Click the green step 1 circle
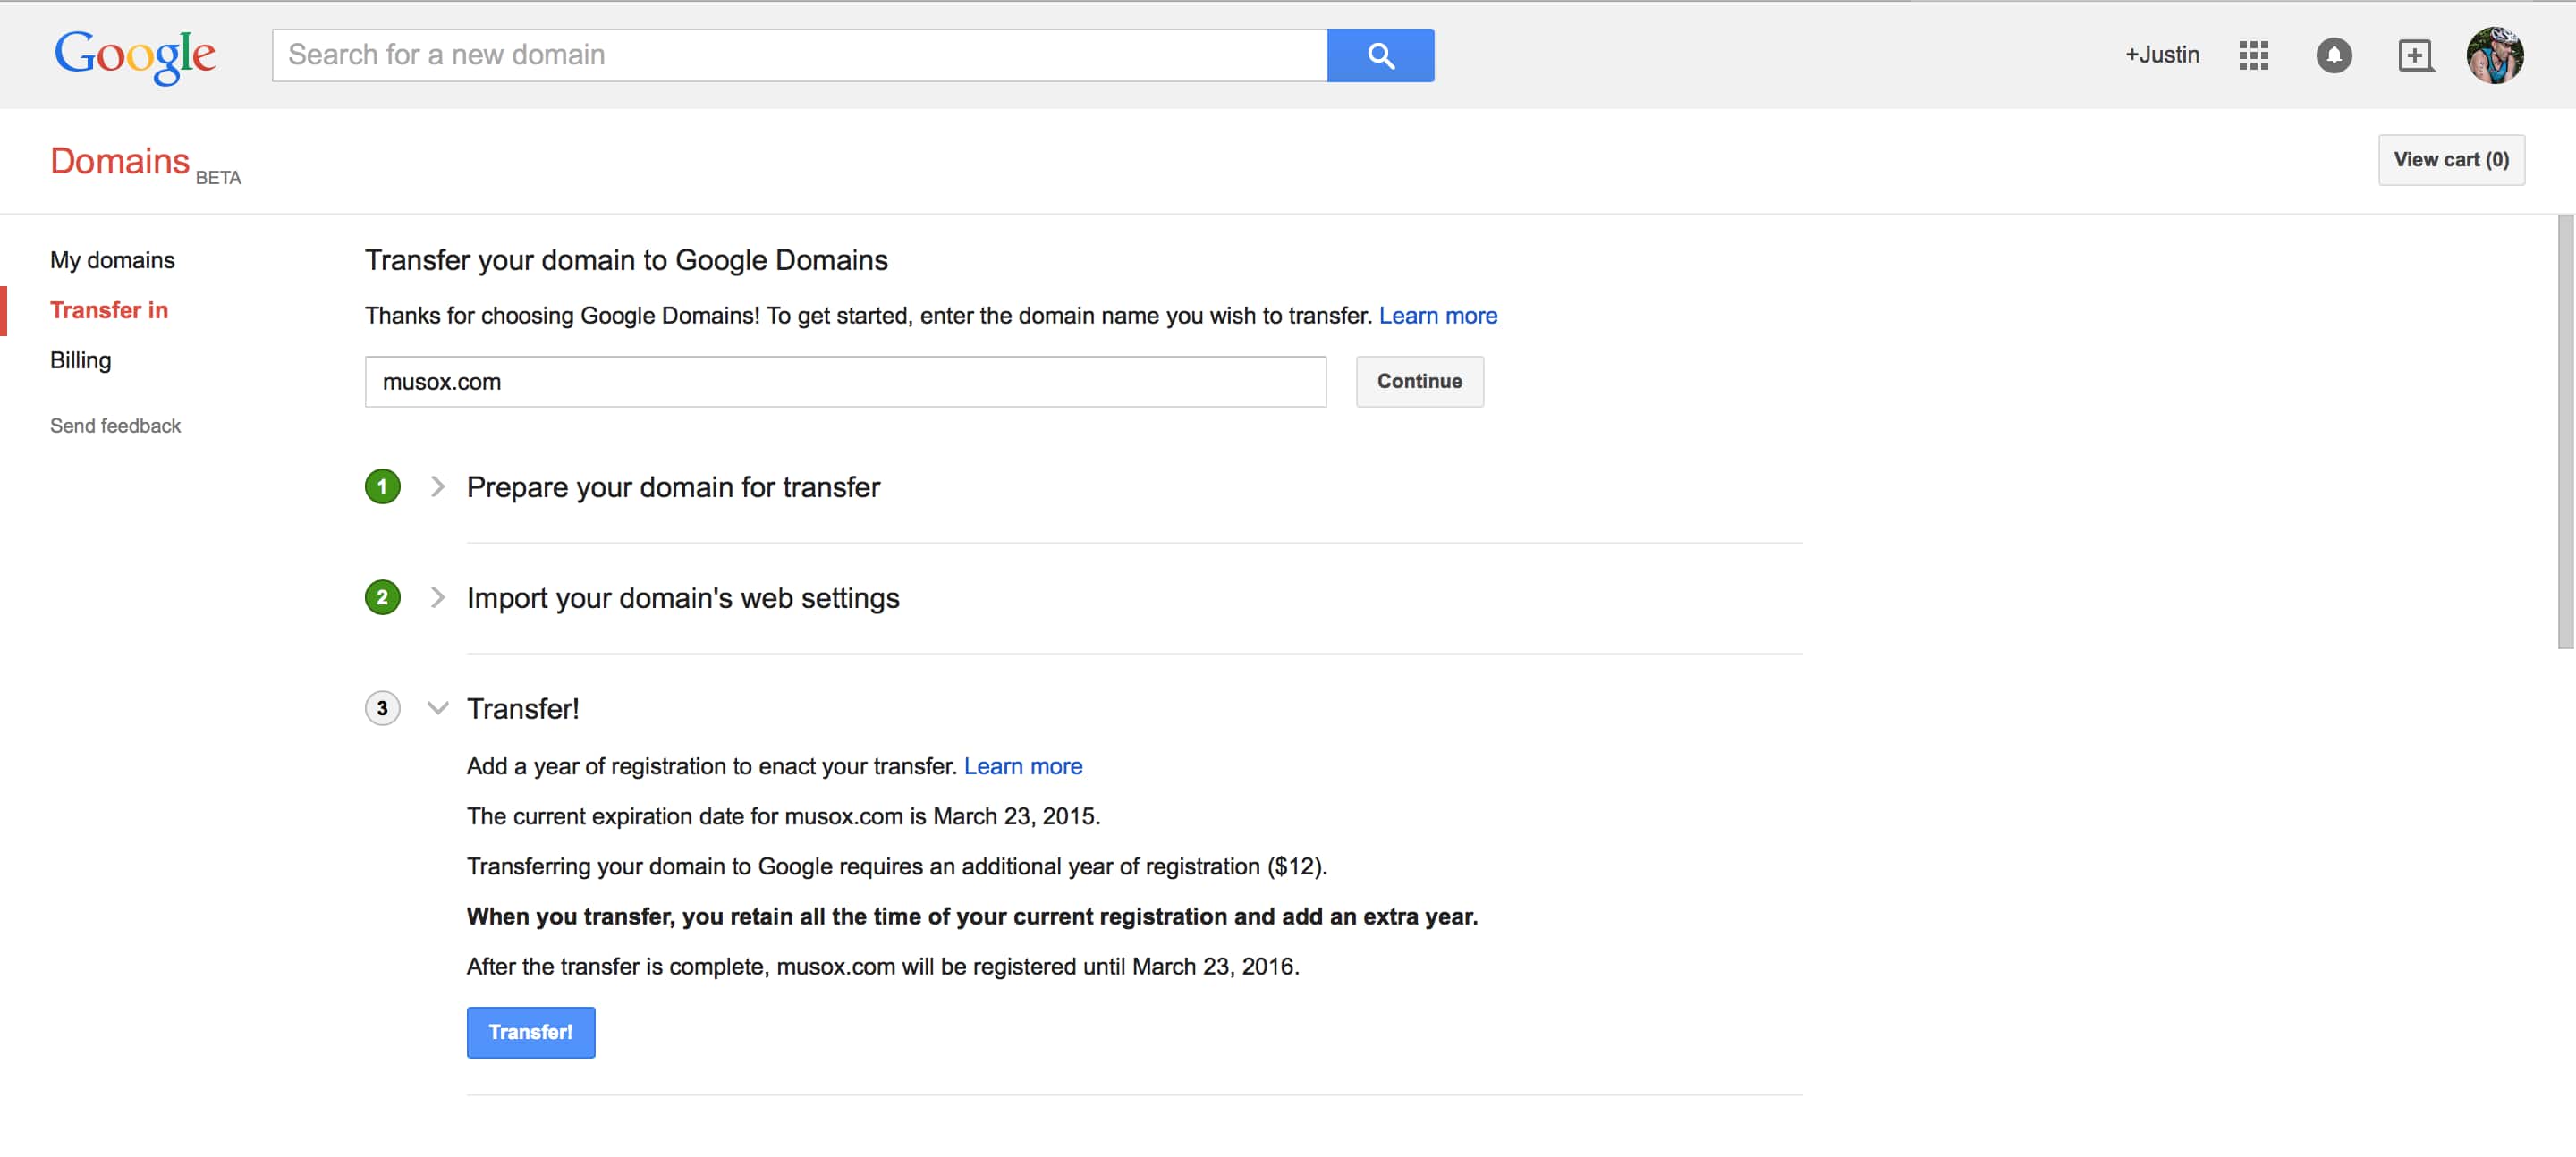 point(382,487)
